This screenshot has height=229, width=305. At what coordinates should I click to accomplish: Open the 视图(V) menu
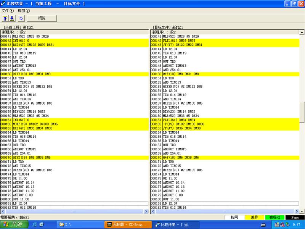tap(24, 11)
